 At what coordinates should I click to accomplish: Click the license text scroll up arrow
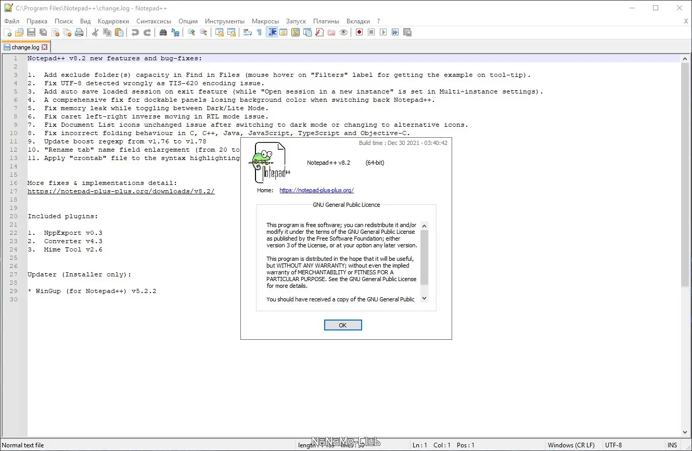425,226
